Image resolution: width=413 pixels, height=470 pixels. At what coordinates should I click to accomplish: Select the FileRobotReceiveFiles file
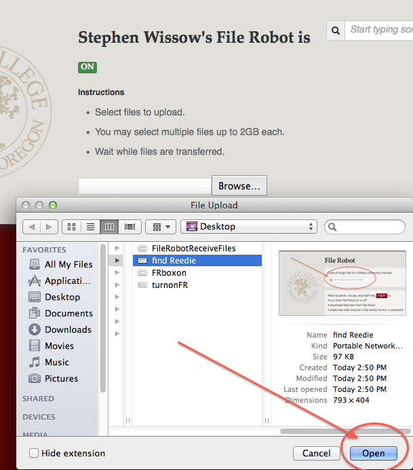pyautogui.click(x=193, y=248)
